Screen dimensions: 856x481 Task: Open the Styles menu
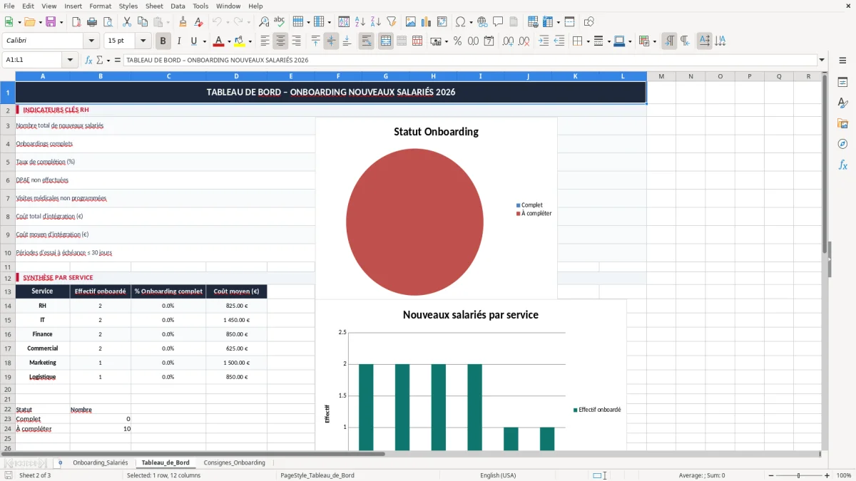tap(128, 6)
